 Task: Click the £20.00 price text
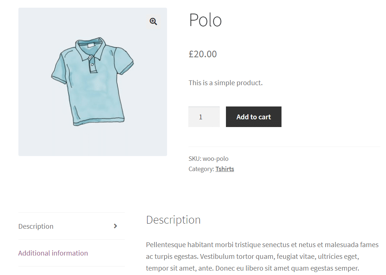point(203,54)
